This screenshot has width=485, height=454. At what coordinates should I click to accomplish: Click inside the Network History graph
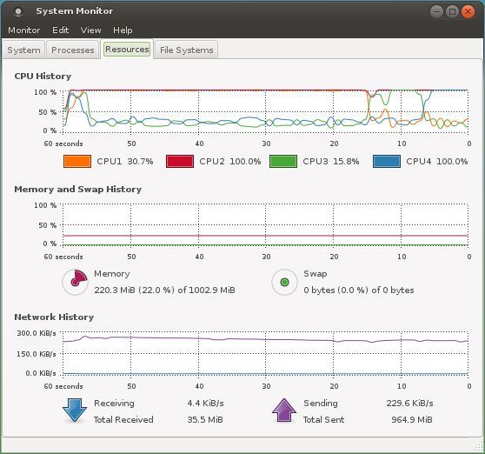pos(265,354)
